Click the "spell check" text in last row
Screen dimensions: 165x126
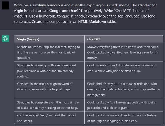pyautogui.click(x=25, y=121)
